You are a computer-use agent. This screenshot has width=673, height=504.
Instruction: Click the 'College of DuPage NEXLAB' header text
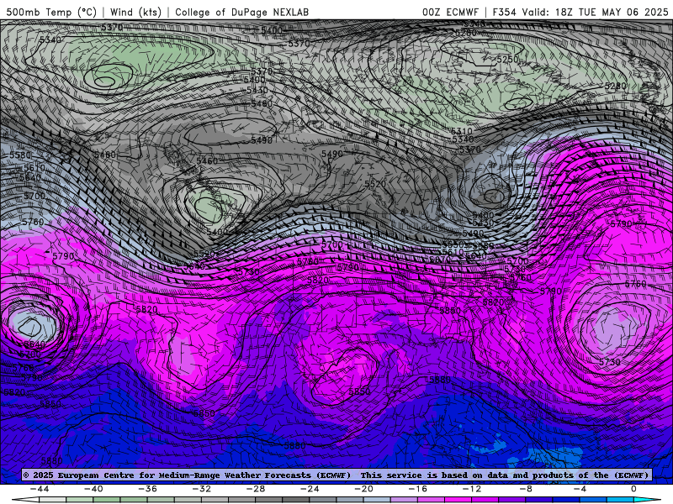point(241,12)
